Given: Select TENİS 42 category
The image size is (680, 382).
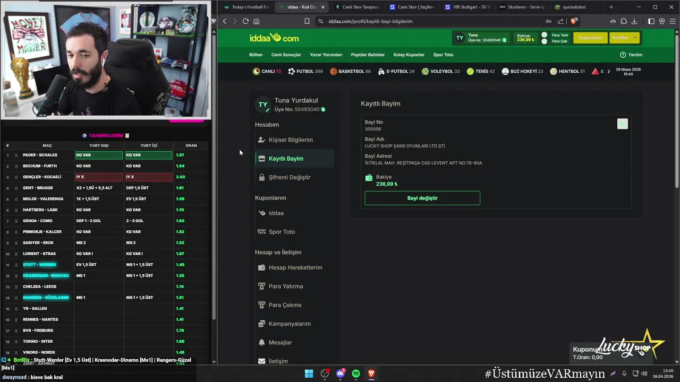Looking at the screenshot, I should tap(480, 71).
